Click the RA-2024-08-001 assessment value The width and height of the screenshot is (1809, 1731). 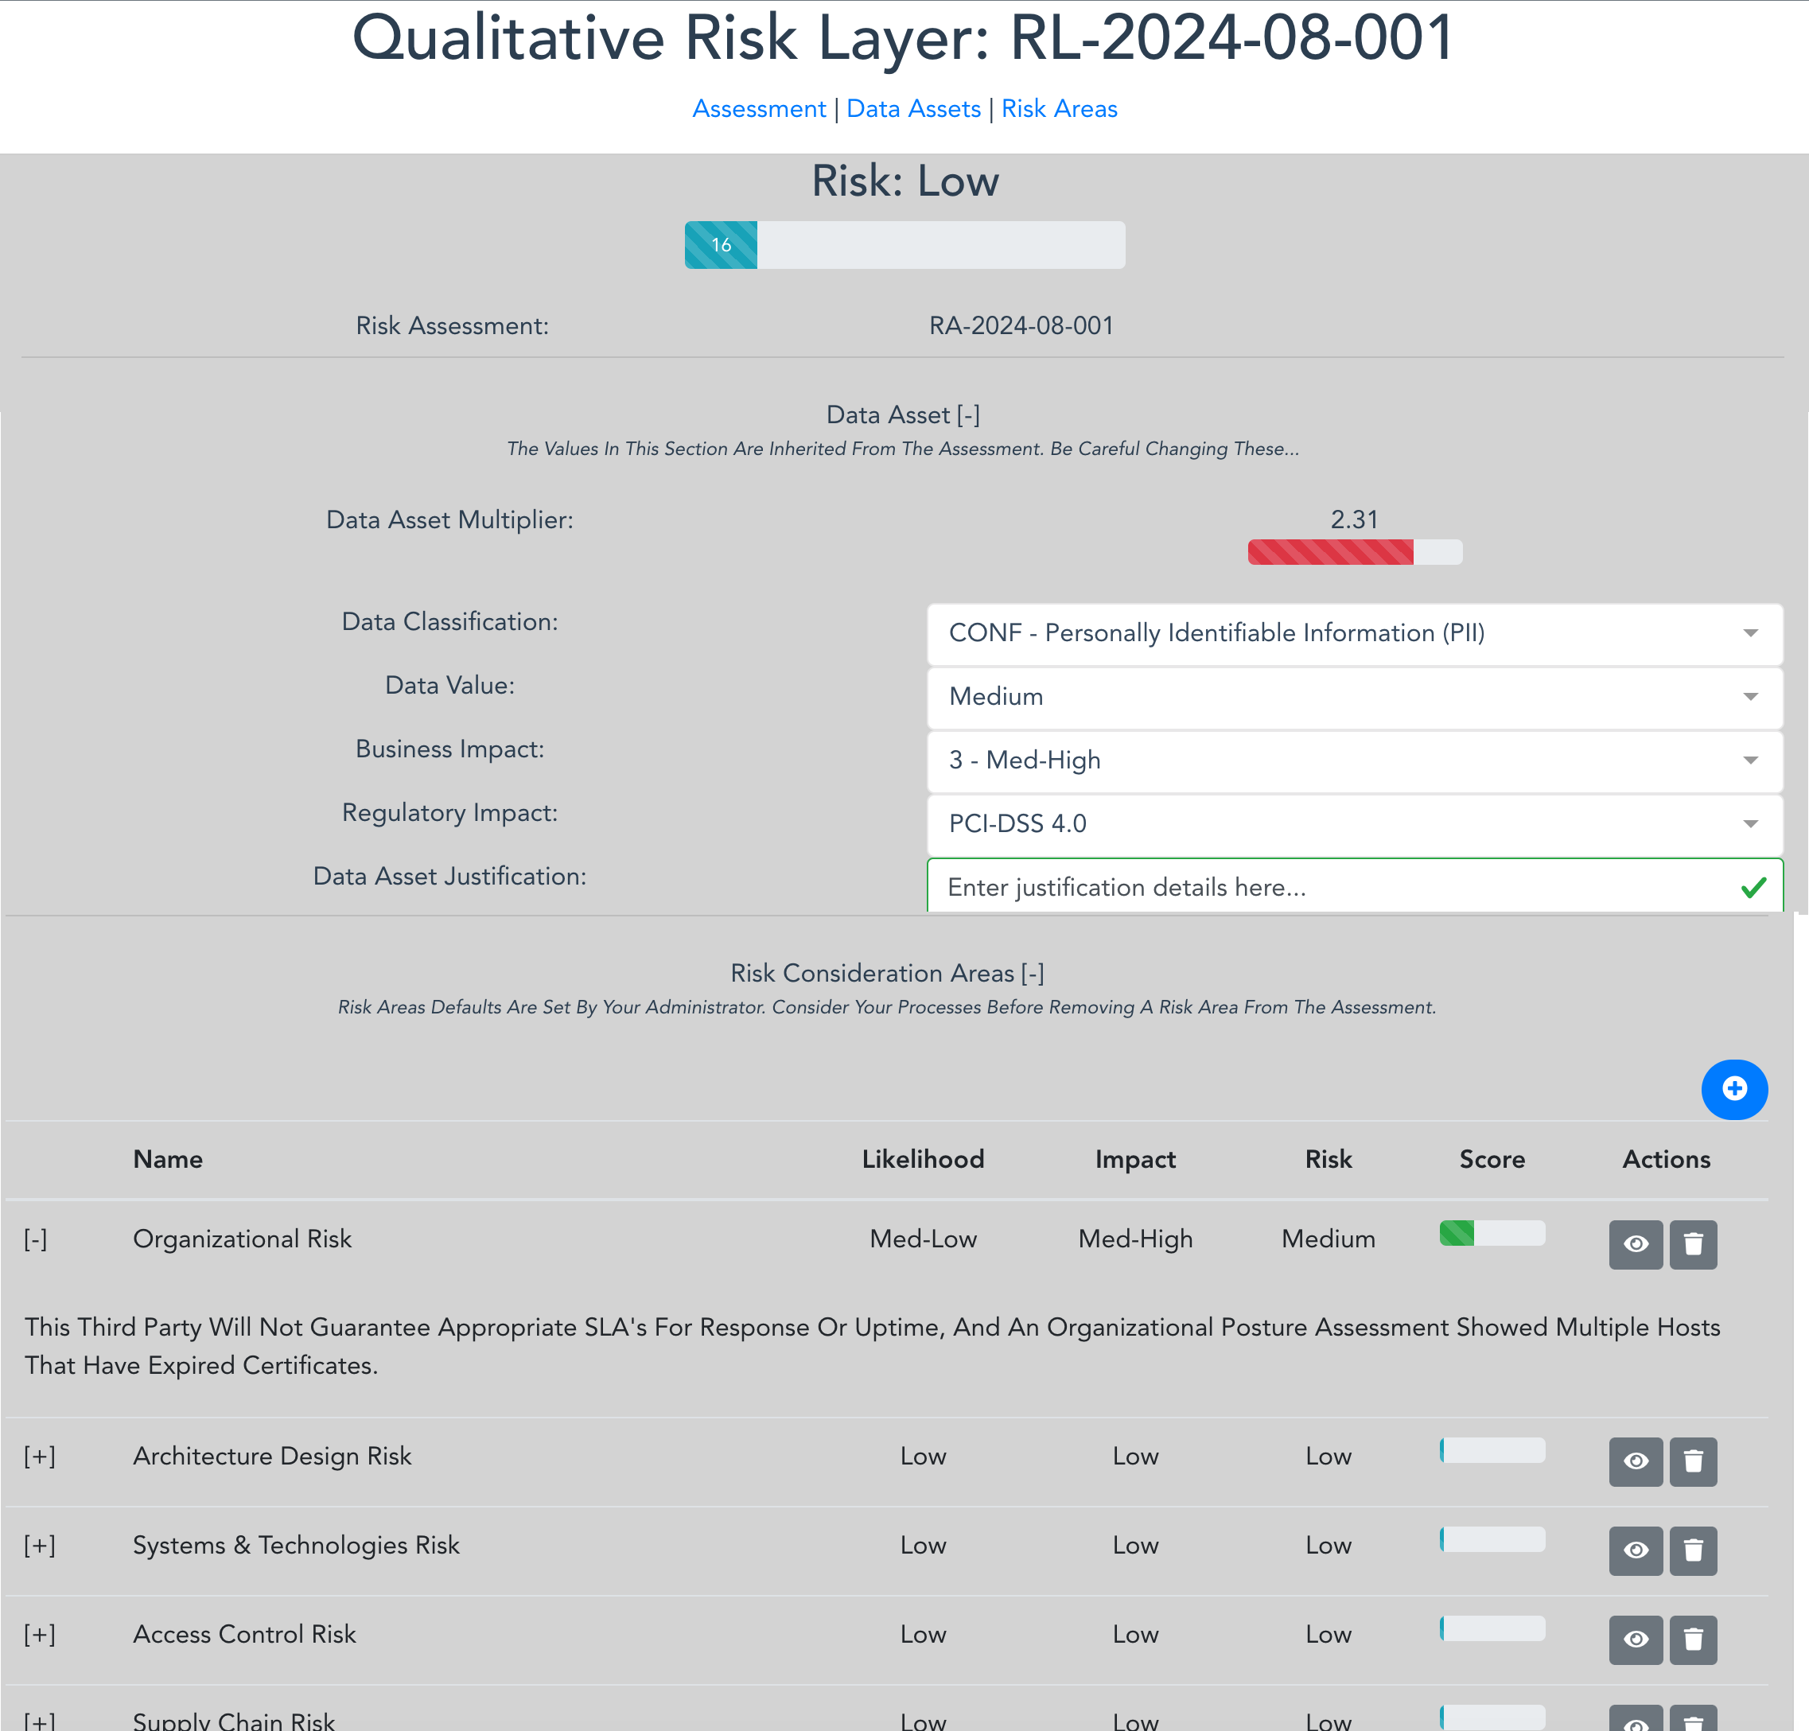(x=1021, y=325)
